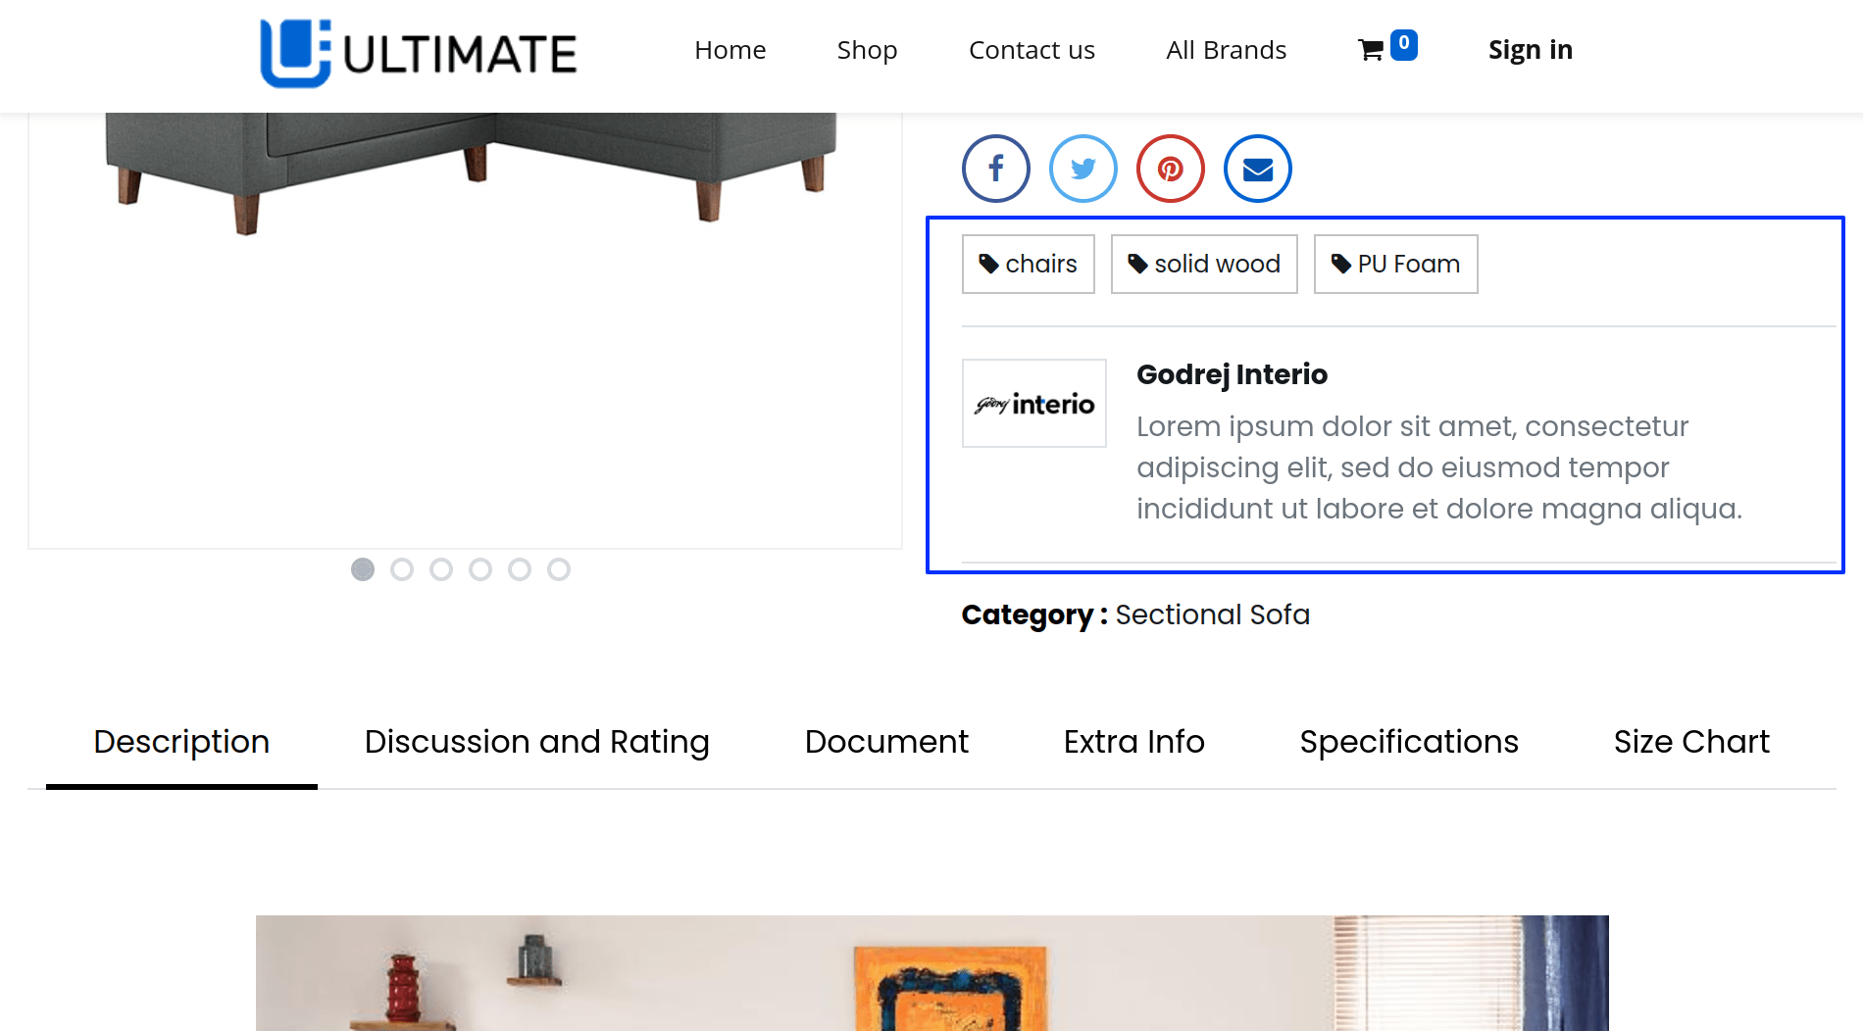The image size is (1863, 1031).
Task: Open the Godrej Interio brand logo
Action: pyautogui.click(x=1034, y=403)
